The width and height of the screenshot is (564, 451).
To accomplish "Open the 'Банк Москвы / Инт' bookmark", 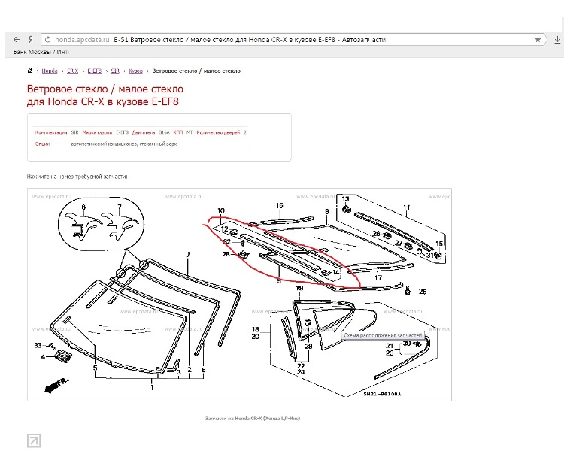I will 41,52.
